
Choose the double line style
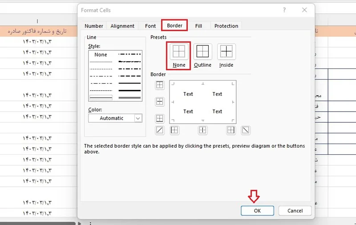pyautogui.click(x=129, y=98)
